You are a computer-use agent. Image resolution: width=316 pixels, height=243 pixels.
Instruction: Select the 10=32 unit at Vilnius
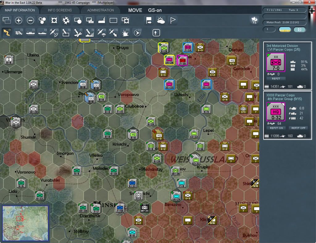16,122
